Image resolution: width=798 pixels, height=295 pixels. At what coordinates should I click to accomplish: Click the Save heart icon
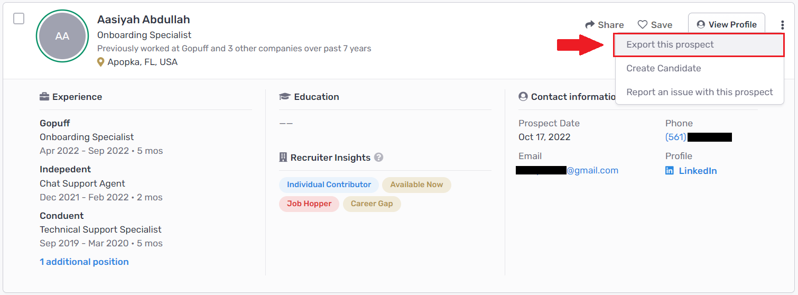point(643,25)
